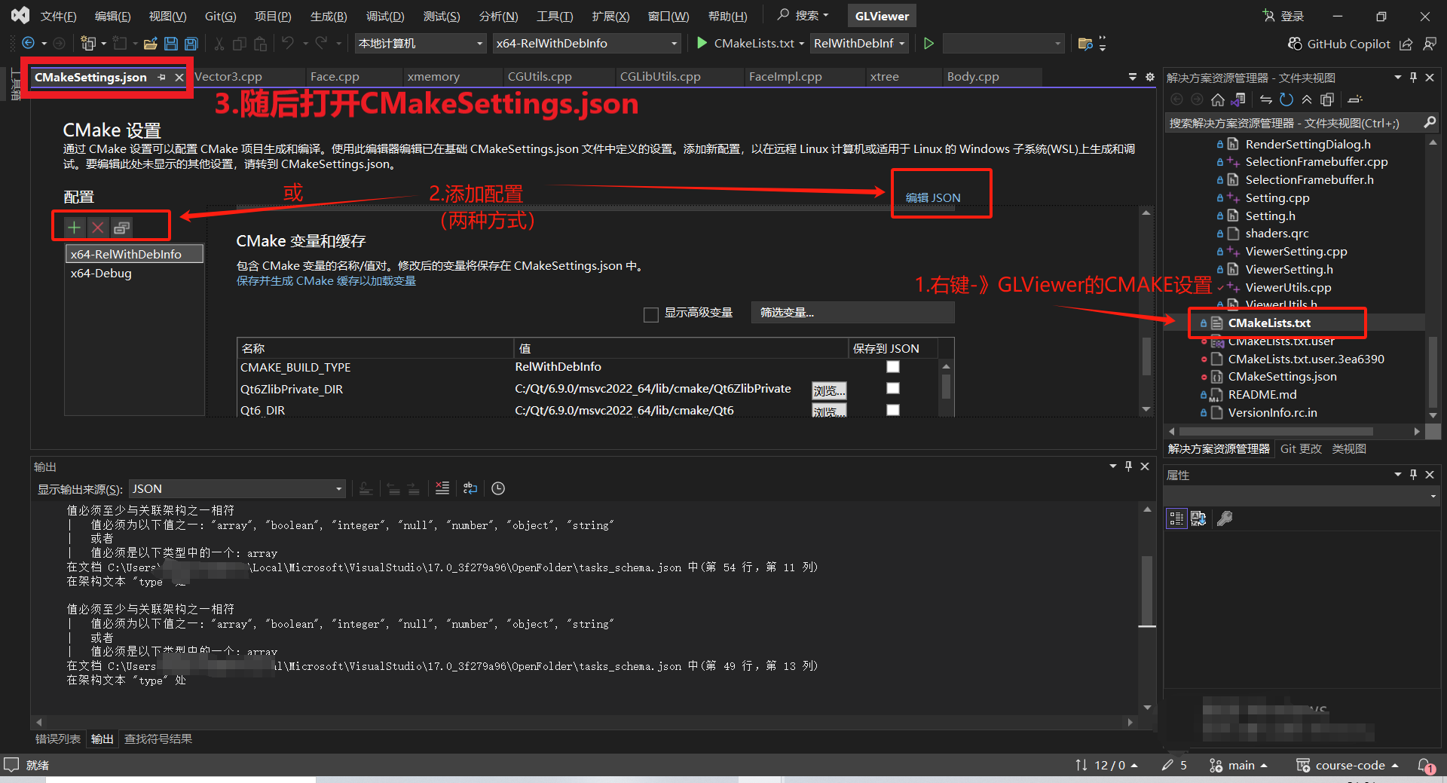The height and width of the screenshot is (783, 1447).
Task: Click the output window vertical scrollbar thumb
Action: click(x=1147, y=592)
